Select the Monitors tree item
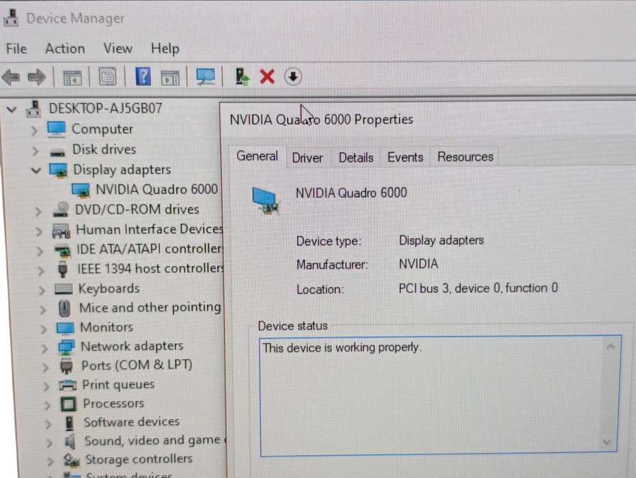Image resolution: width=636 pixels, height=478 pixels. pyautogui.click(x=107, y=327)
